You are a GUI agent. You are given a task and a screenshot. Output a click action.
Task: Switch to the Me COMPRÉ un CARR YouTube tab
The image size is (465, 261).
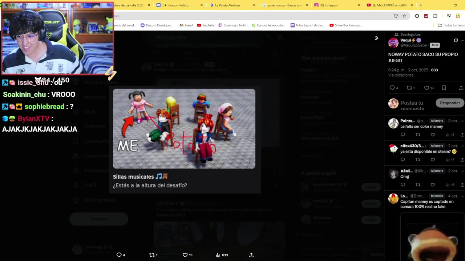click(x=390, y=5)
